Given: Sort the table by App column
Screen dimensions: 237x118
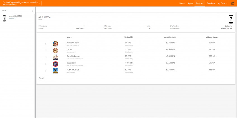Looking at the screenshot, I should (69, 37).
